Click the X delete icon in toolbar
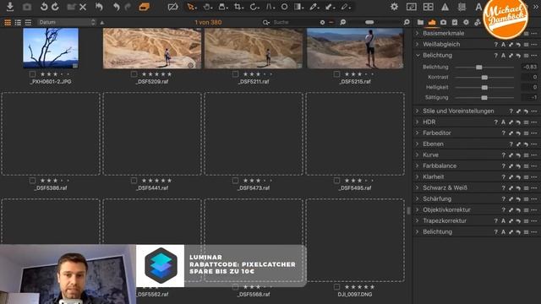Image resolution: width=541 pixels, height=304 pixels. point(83,7)
